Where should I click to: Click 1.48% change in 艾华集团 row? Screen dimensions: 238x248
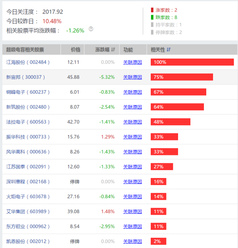click(108, 212)
